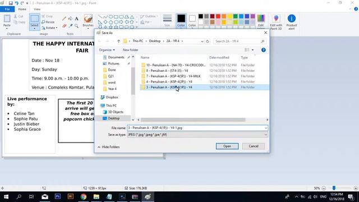Click the Open button in Save As
The image size is (359, 202).
(x=227, y=146)
